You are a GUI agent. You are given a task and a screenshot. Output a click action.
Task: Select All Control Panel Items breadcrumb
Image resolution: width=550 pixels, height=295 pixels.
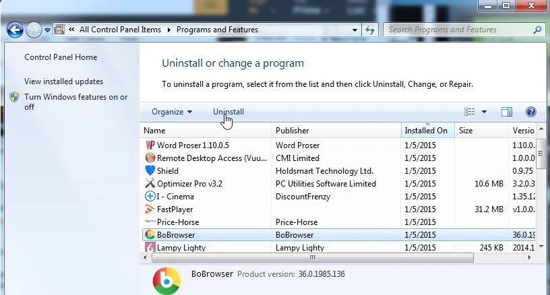120,30
